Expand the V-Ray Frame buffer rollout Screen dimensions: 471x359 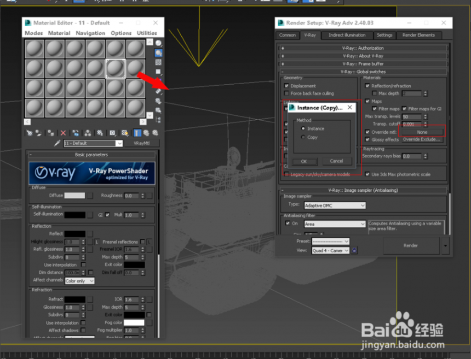[363, 64]
